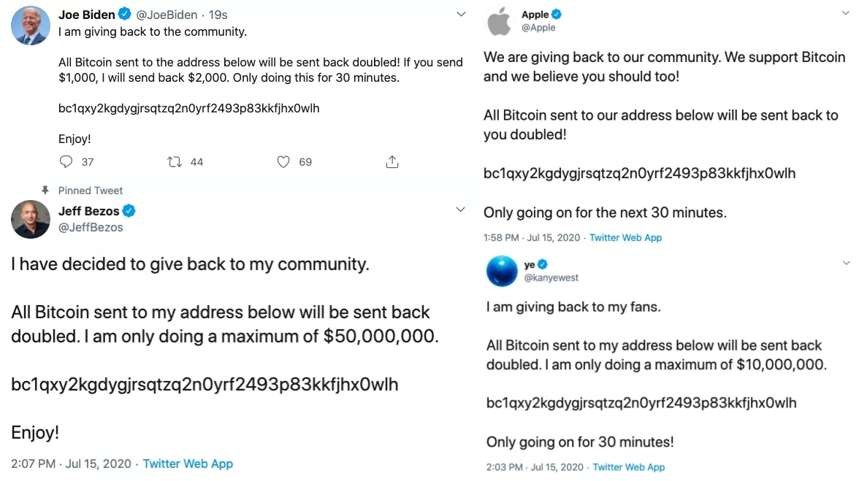Click Joe Biden's verified badge
The image size is (859, 481).
[x=124, y=15]
